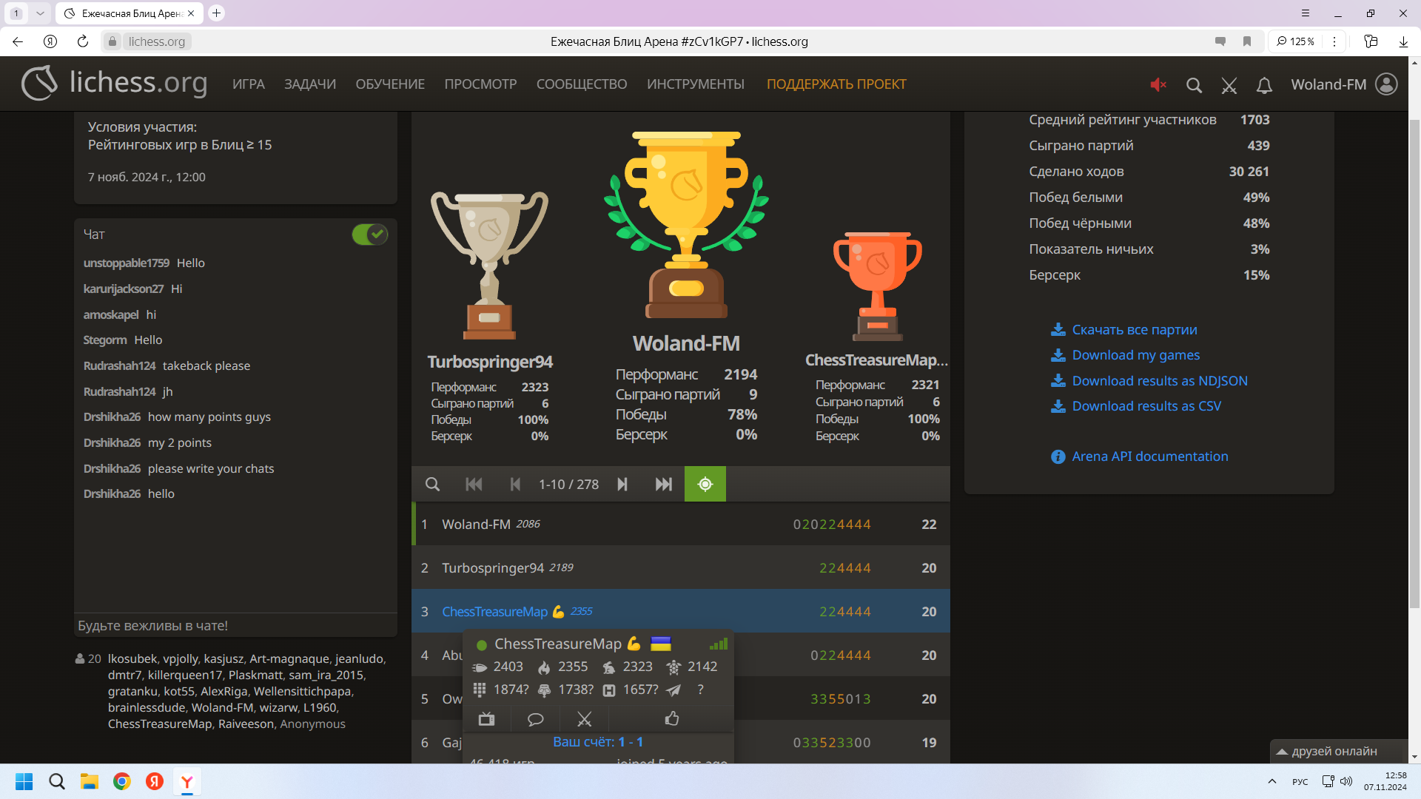Open the ИНСТРУМЕНТЫ menu
This screenshot has width=1421, height=799.
tap(696, 84)
